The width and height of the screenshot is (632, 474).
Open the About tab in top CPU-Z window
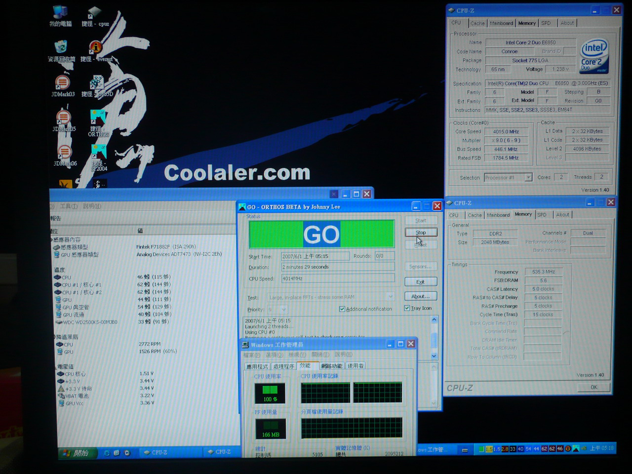567,23
